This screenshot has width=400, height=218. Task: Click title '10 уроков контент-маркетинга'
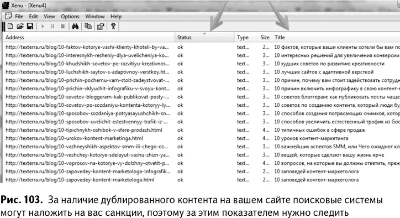pos(311,138)
